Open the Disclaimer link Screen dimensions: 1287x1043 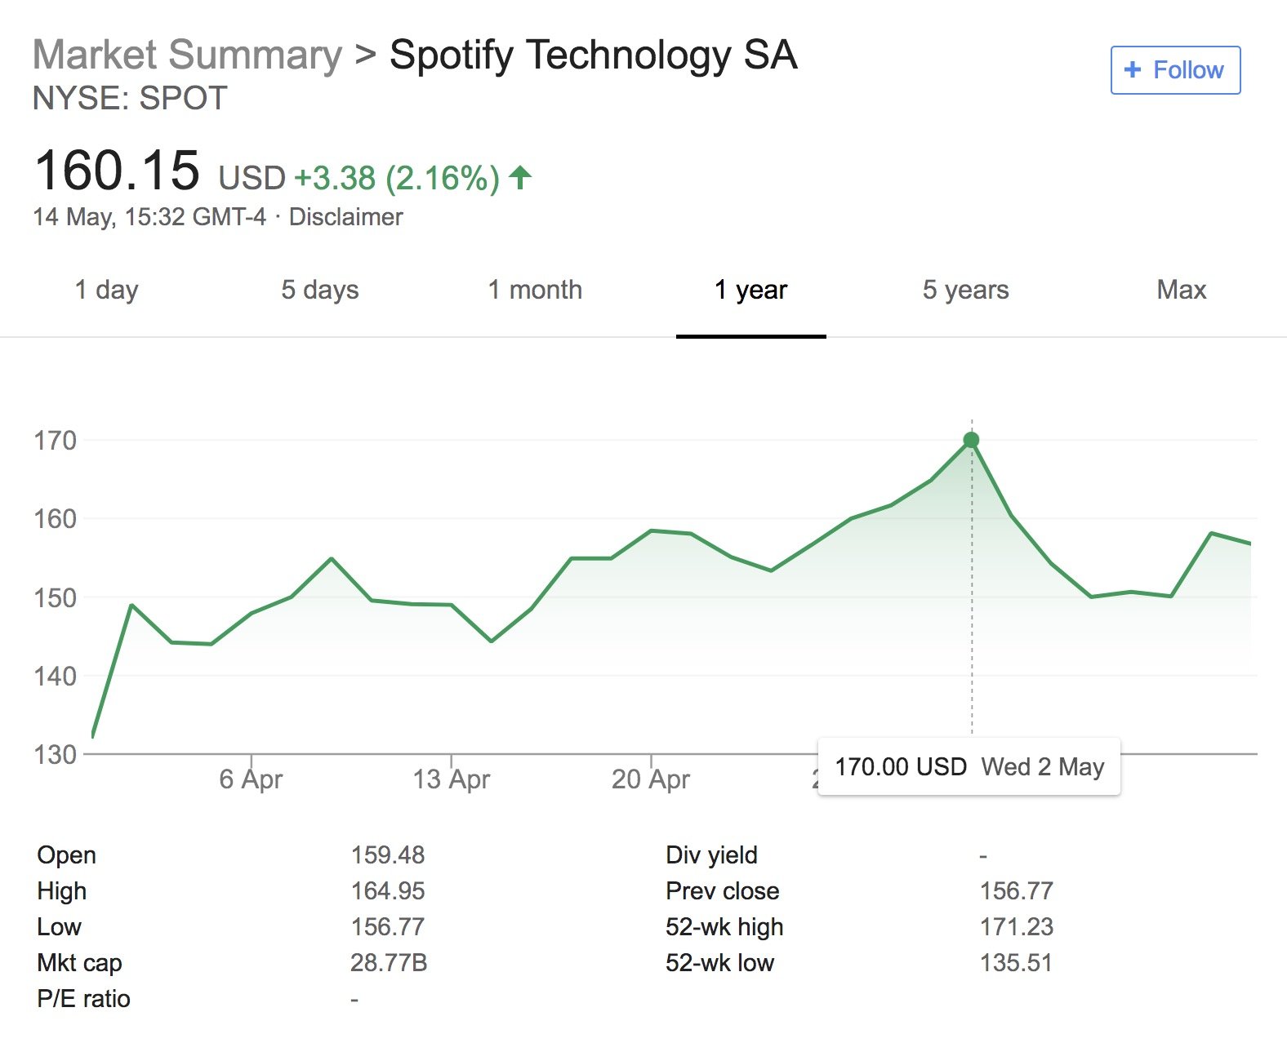[345, 217]
